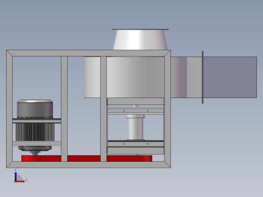Click the blue Z axis arrow of the triad
263x197 pixels.
tap(16, 177)
